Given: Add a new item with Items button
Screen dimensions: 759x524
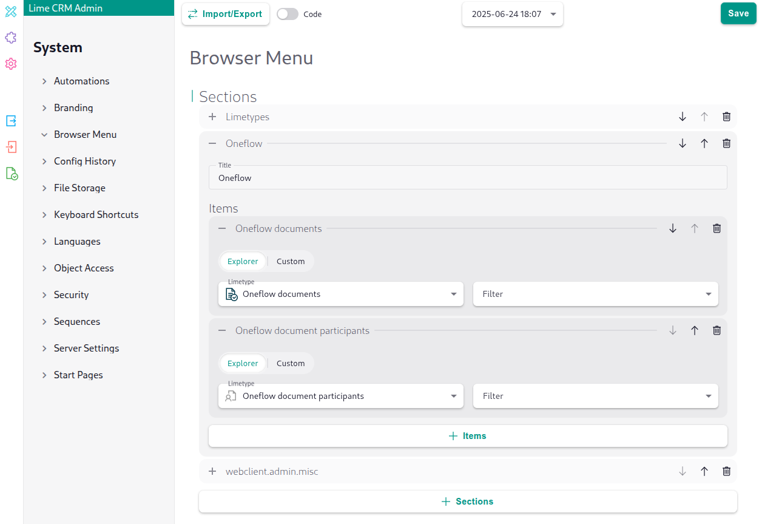Looking at the screenshot, I should (468, 436).
